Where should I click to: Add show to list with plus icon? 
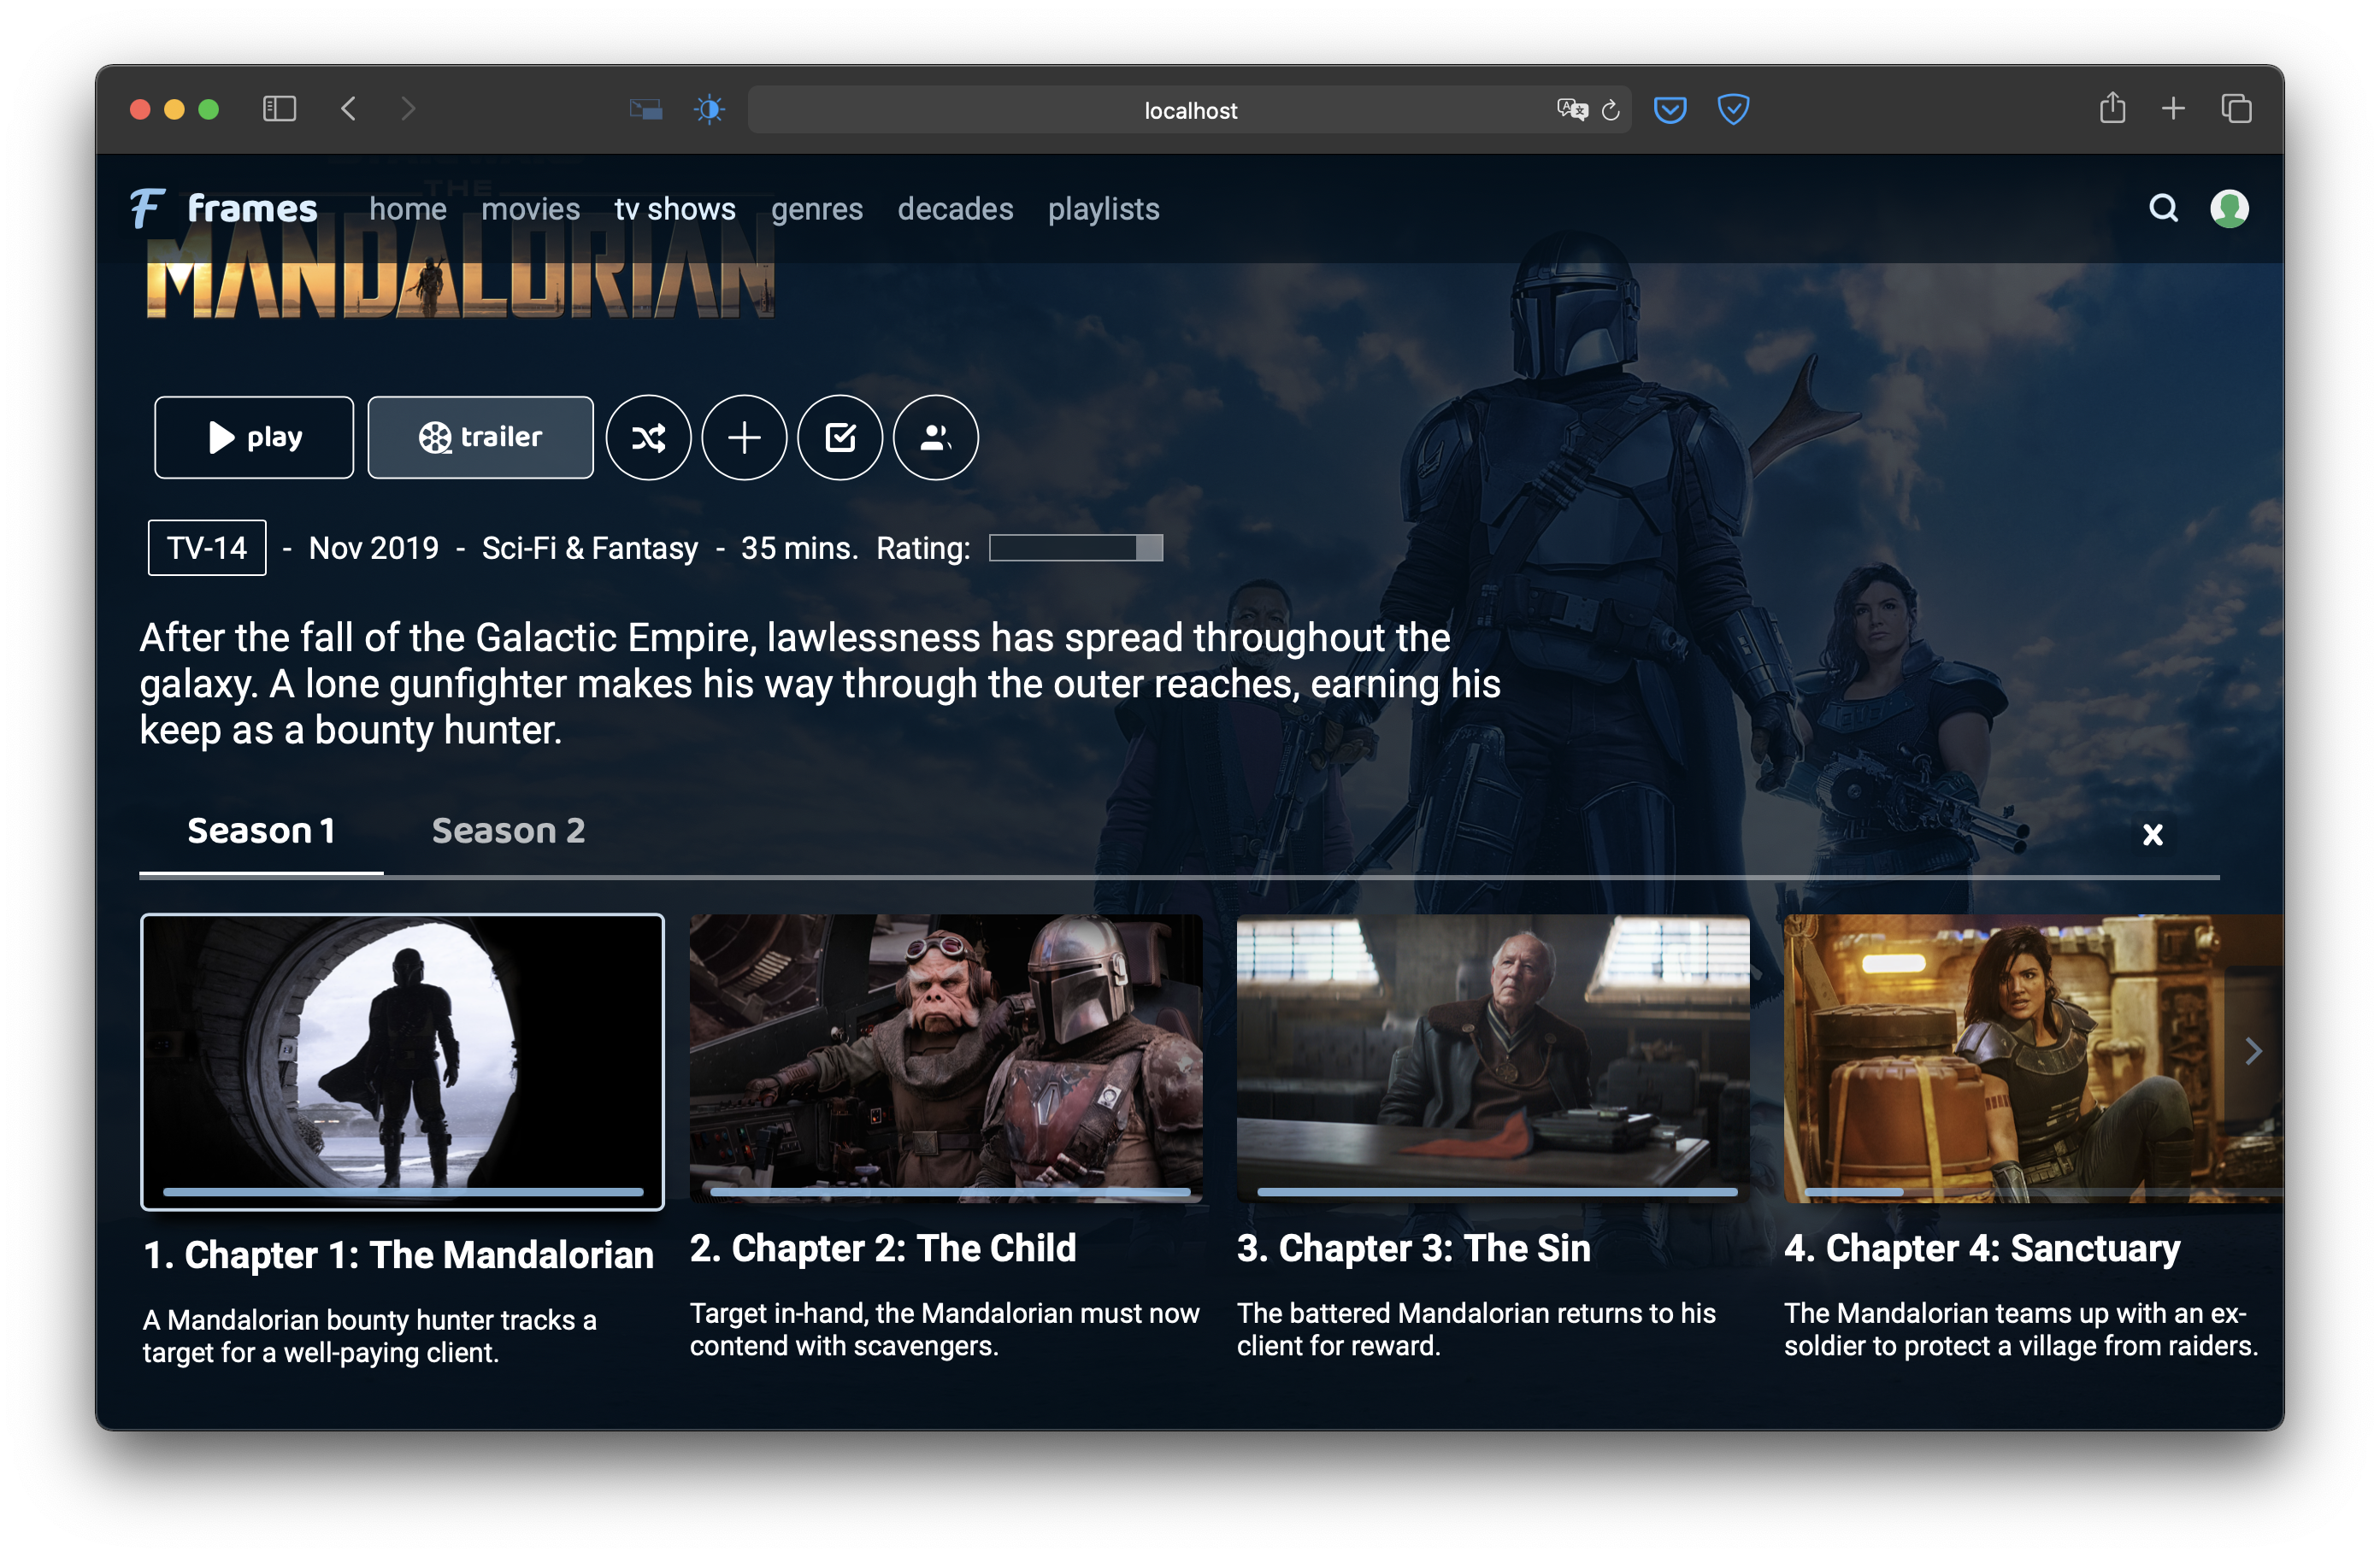pos(744,438)
